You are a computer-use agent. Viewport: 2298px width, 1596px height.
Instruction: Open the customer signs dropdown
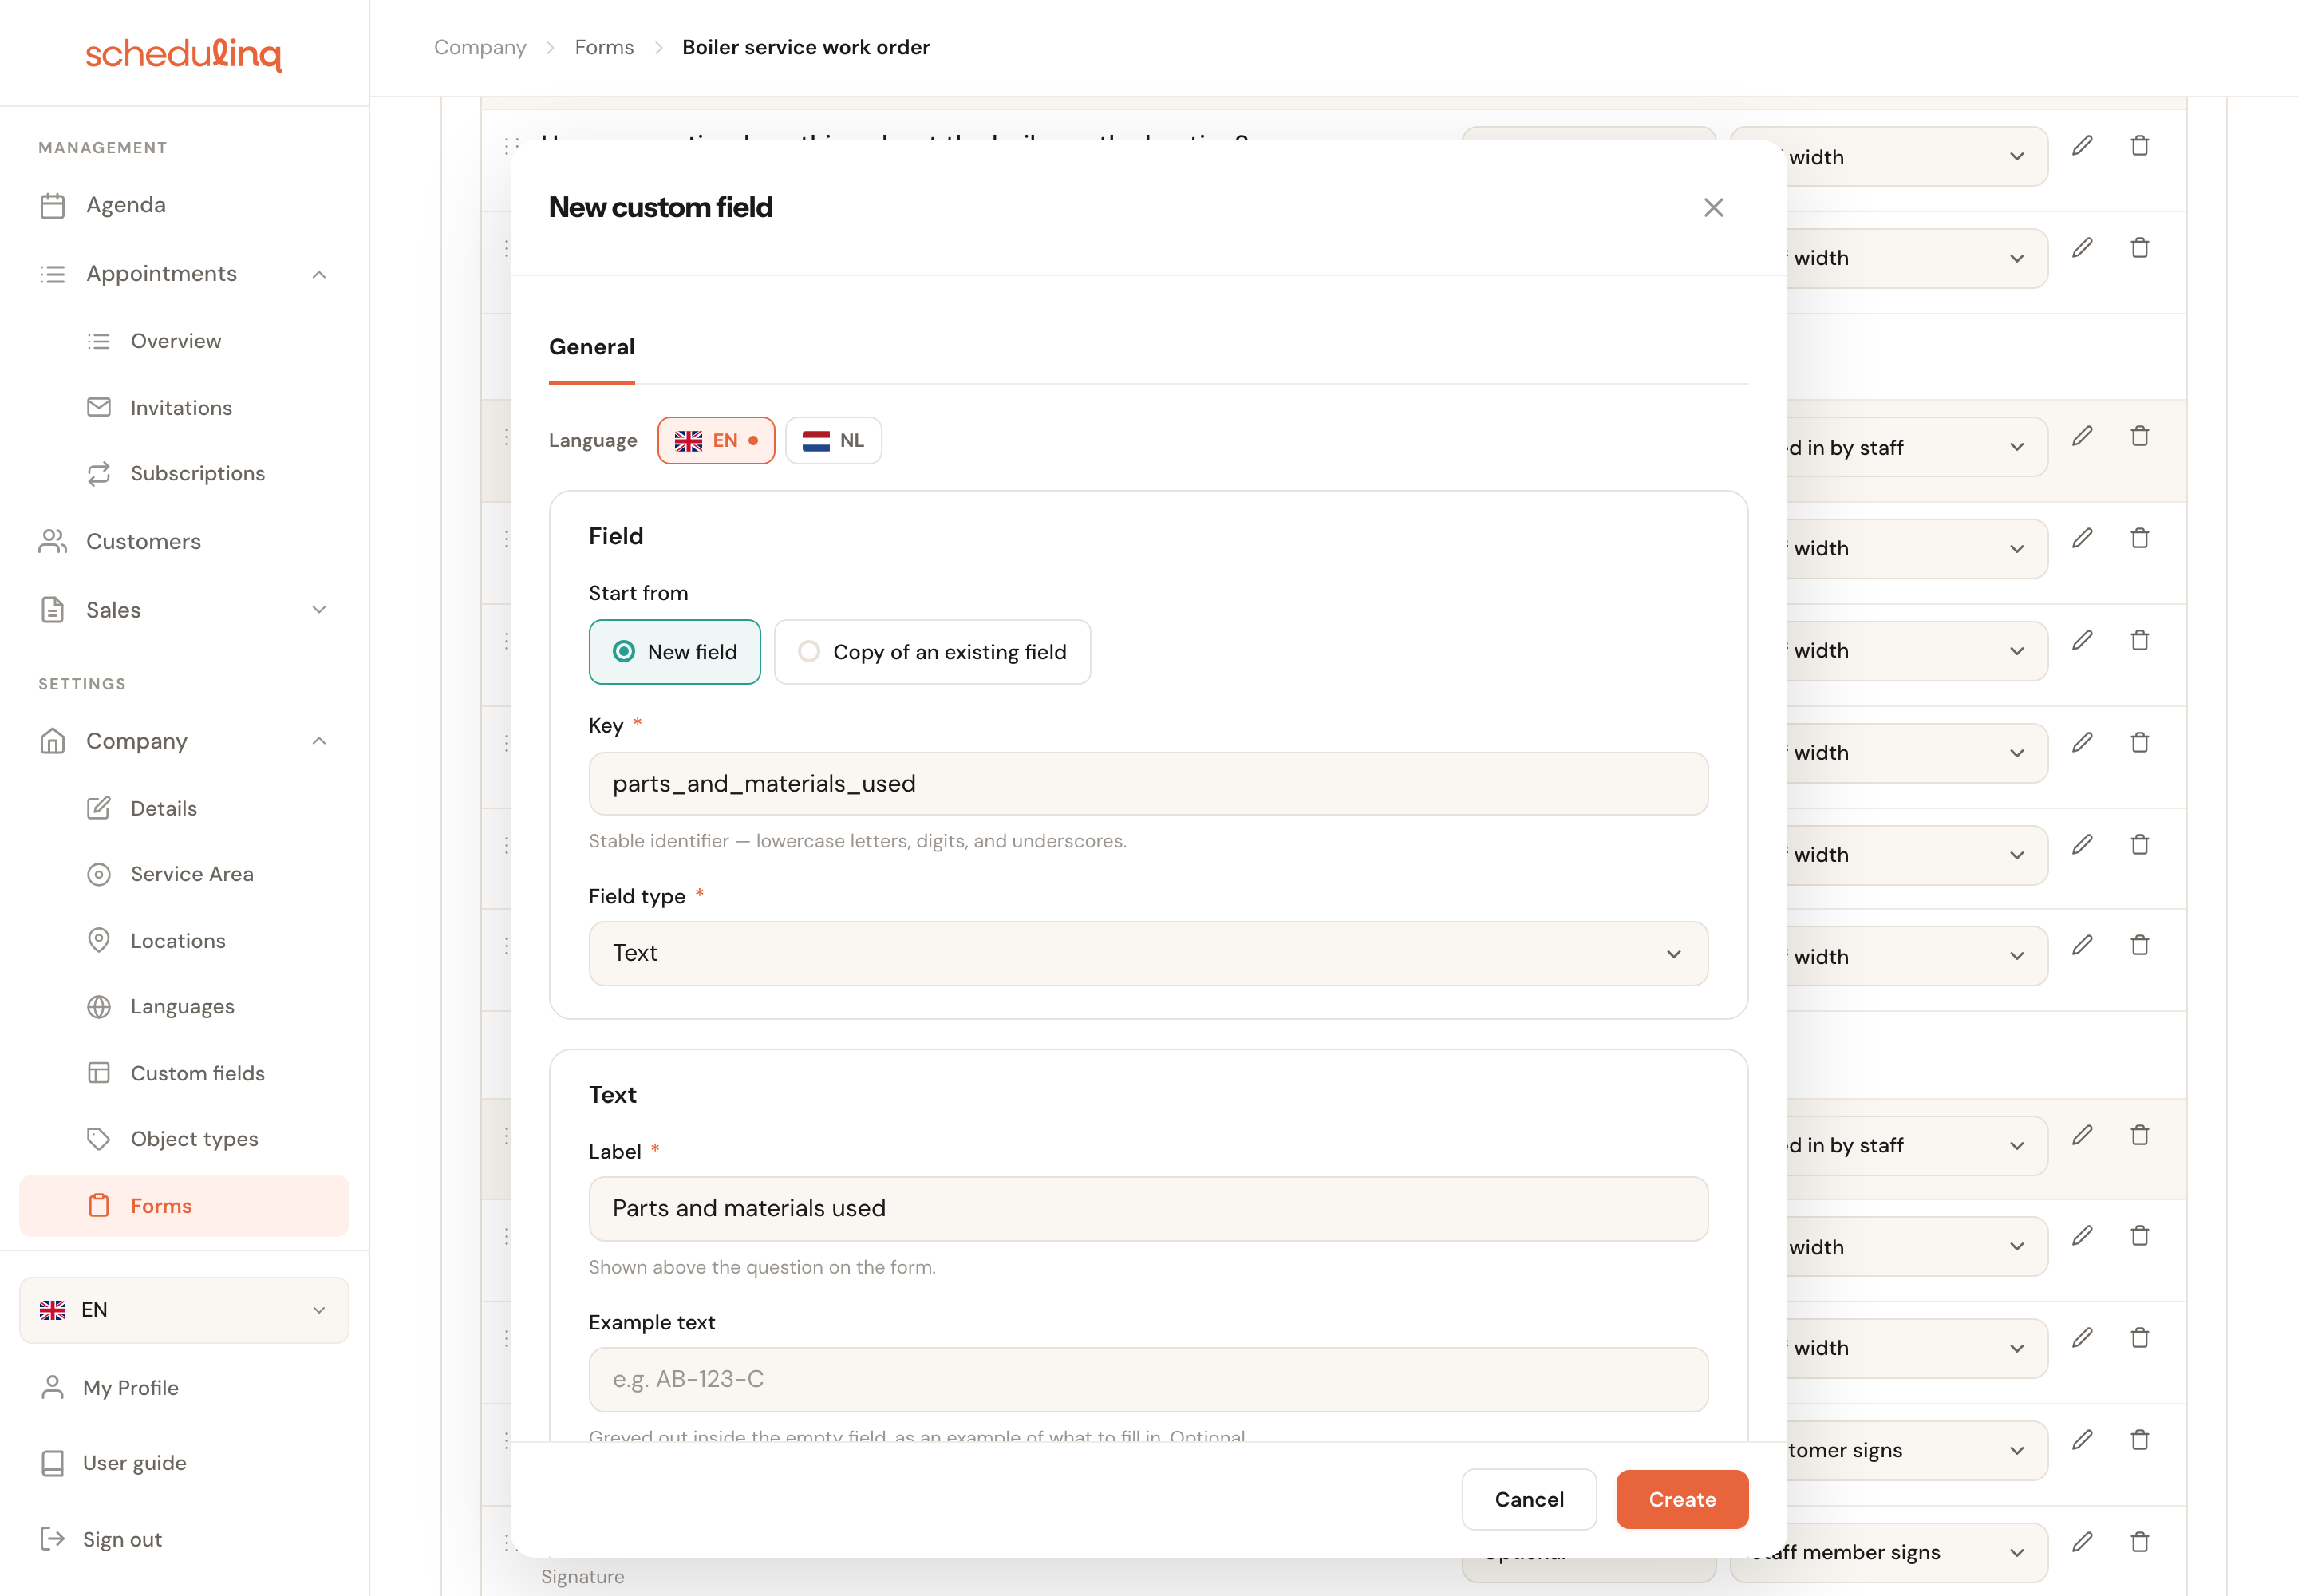coord(1888,1451)
